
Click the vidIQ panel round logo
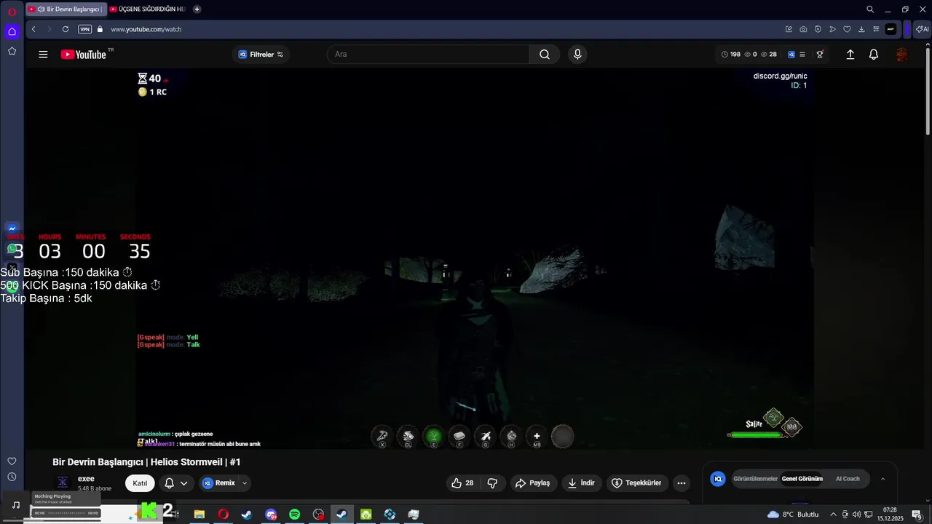coord(718,479)
